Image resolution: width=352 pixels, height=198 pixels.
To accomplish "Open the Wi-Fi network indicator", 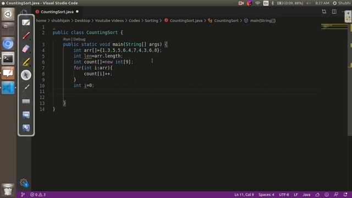I will [x=257, y=3].
